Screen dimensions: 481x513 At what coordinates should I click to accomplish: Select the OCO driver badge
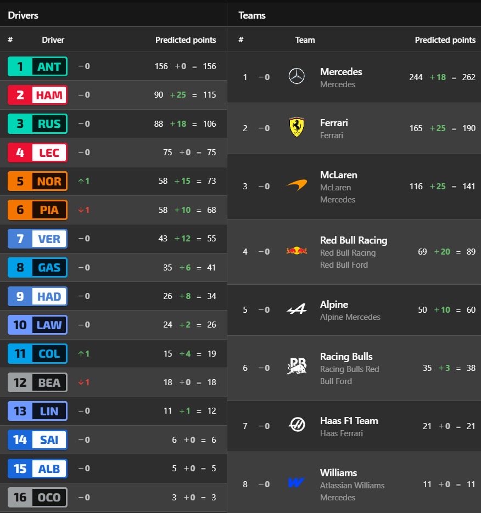pos(38,497)
